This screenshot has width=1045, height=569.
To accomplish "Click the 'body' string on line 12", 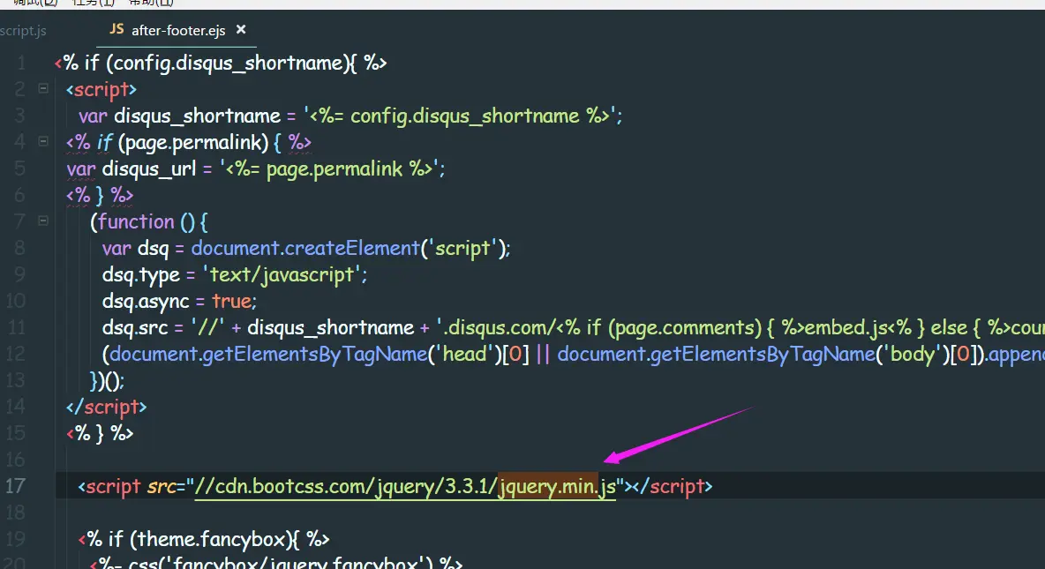I will point(913,354).
